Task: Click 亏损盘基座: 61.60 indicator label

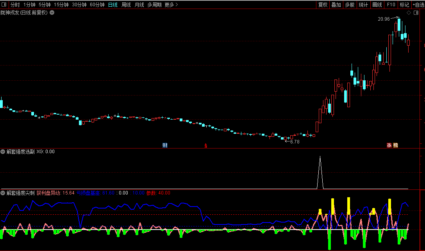Action: coord(95,193)
